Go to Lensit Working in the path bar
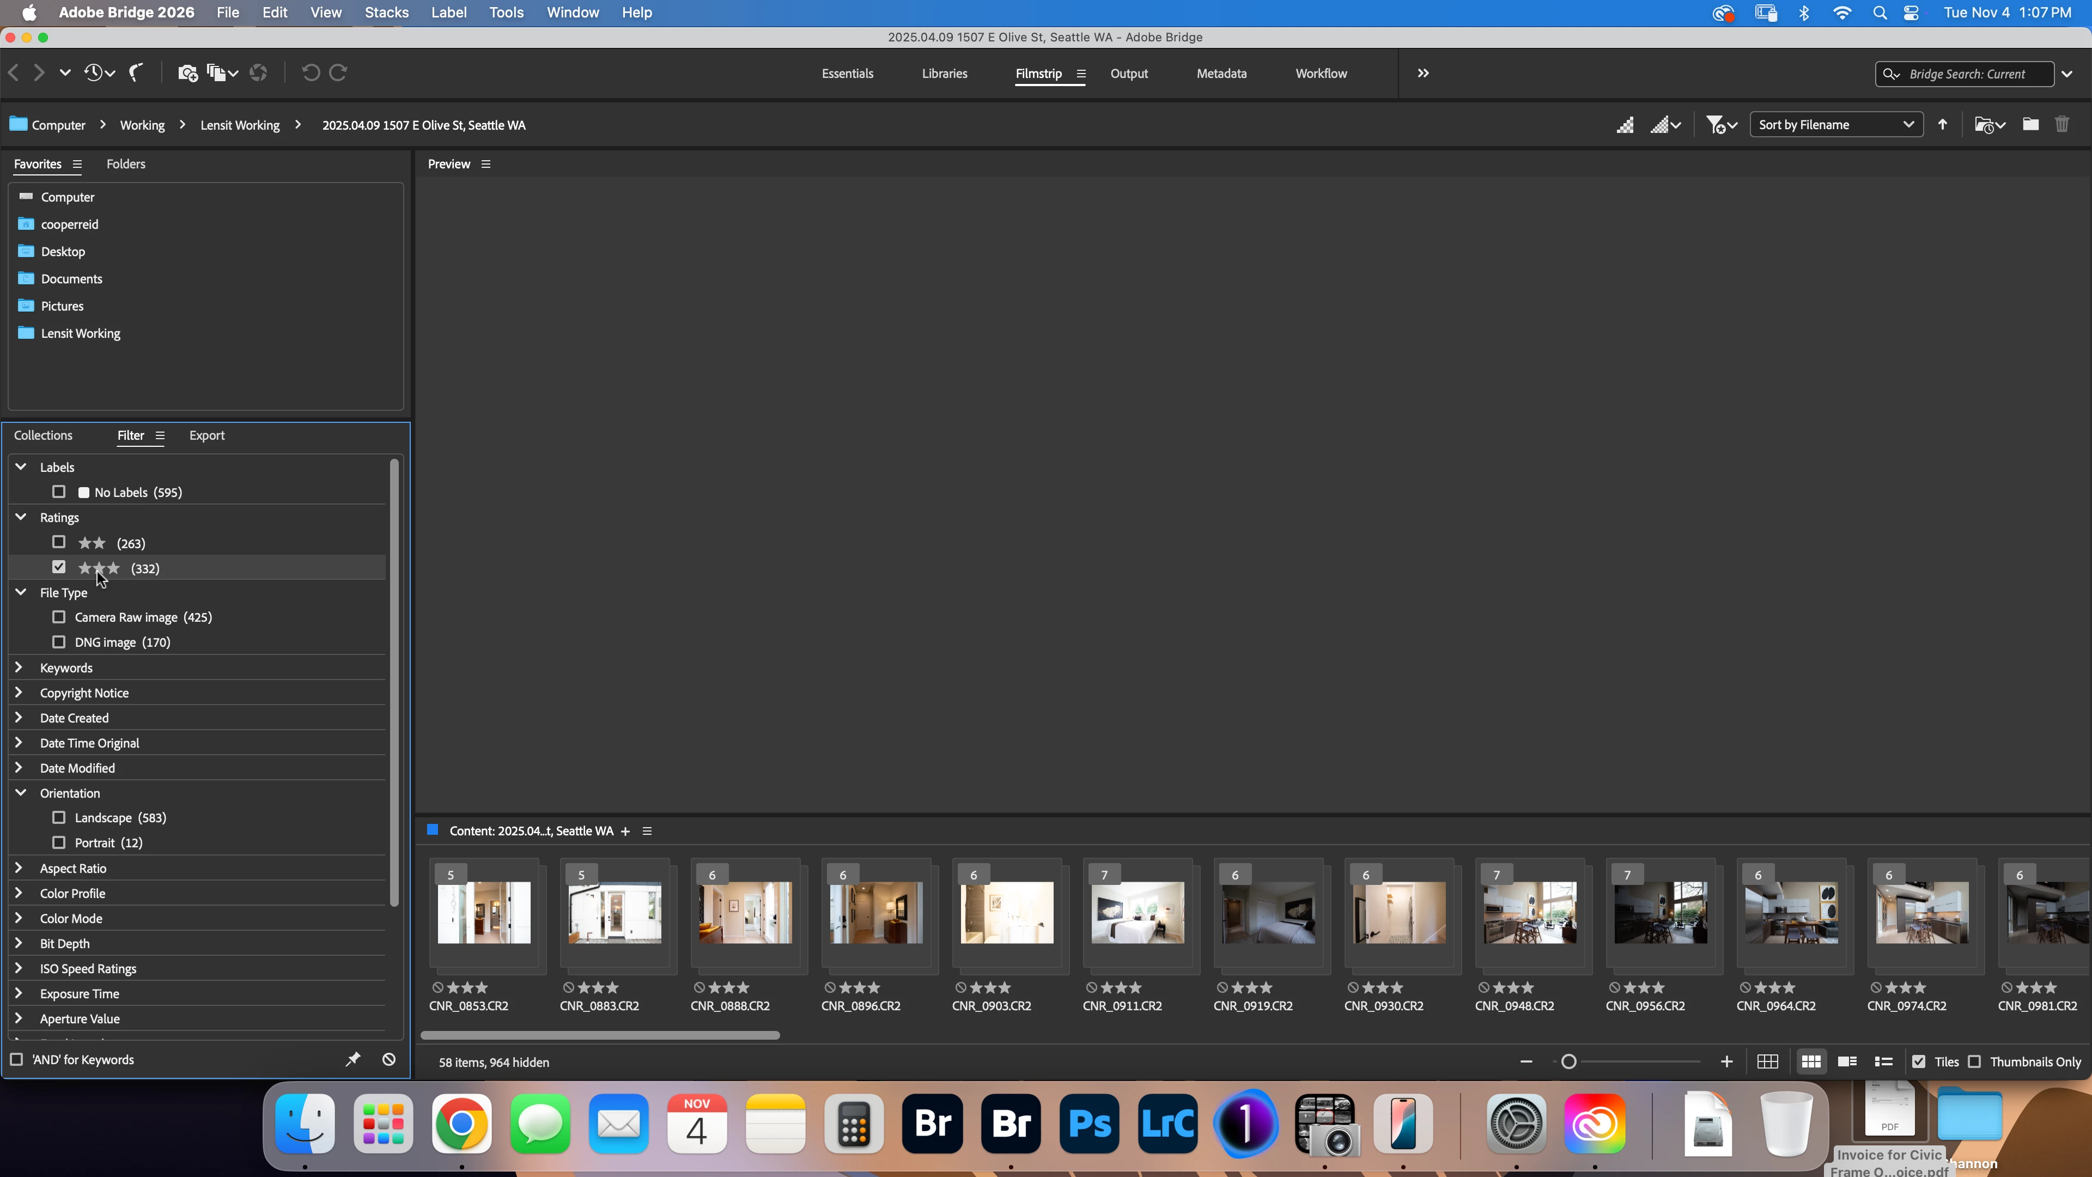This screenshot has width=2092, height=1177. [240, 125]
